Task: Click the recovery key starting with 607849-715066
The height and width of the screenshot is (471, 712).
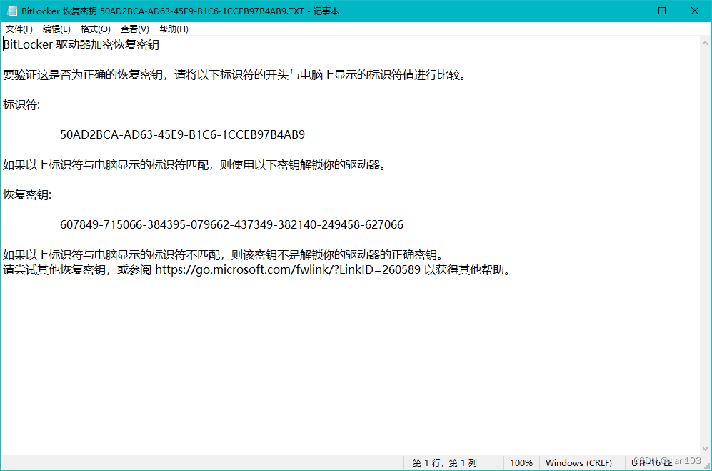Action: (231, 224)
